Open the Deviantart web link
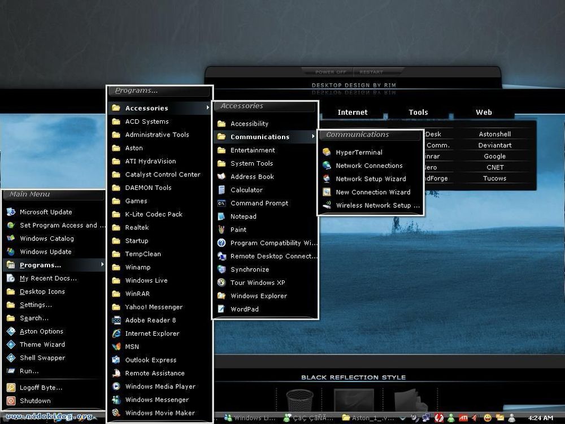Viewport: 565px width, 424px height. click(495, 145)
